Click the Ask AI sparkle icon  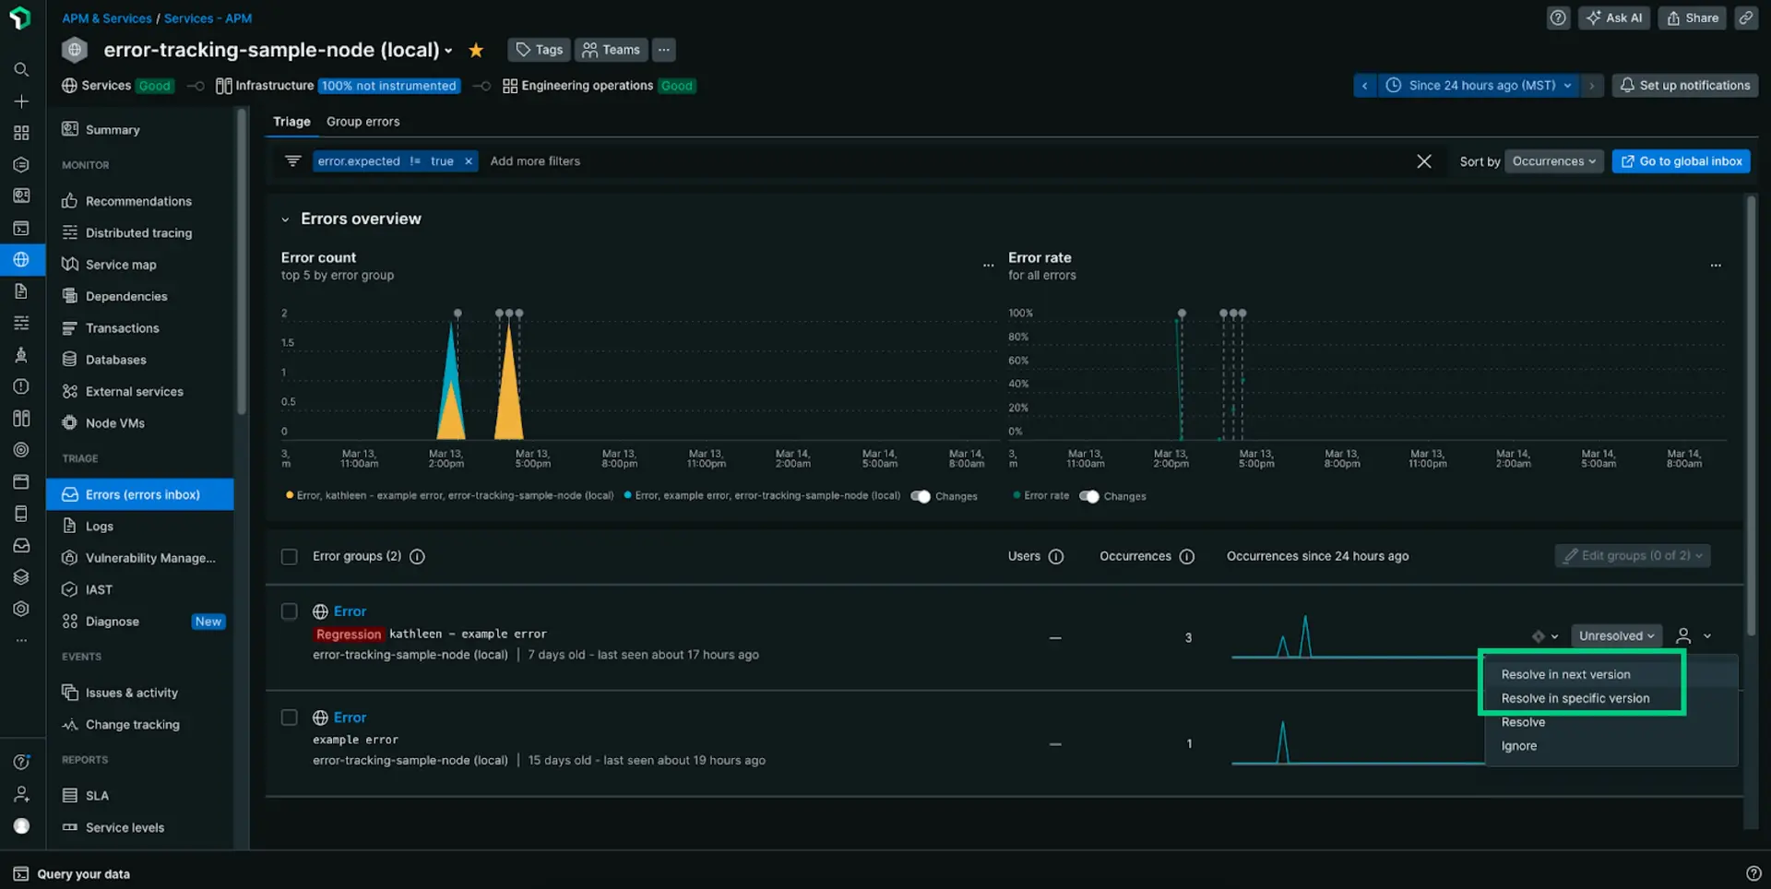[1593, 18]
